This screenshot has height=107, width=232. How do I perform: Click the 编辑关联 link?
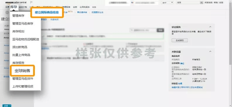pos(175,87)
